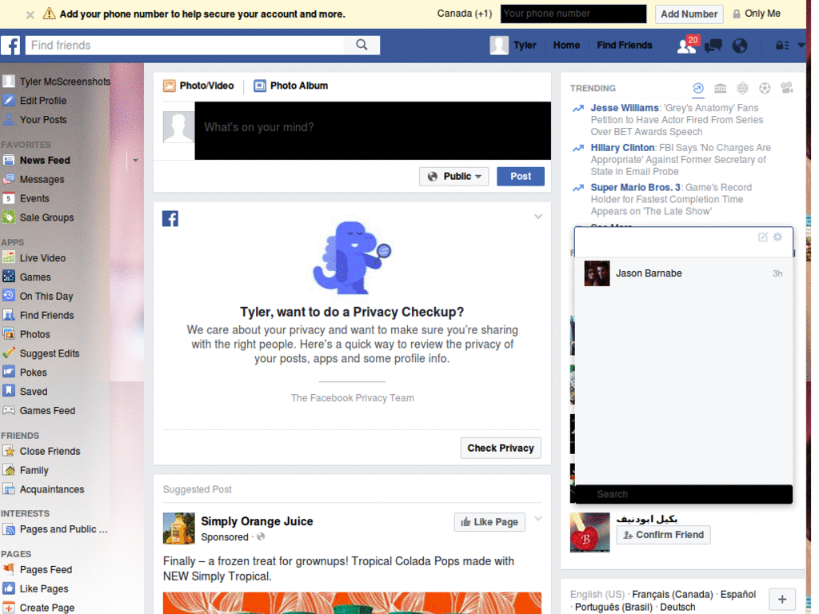The height and width of the screenshot is (614, 819).
Task: Open Find Friends in Apps sidebar
Action: click(38, 315)
